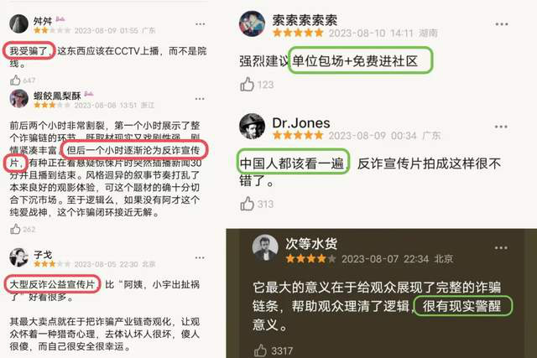The width and height of the screenshot is (537, 358).
Task: Open 蝦餃鳳梨酥's avatar picture
Action: 18,99
